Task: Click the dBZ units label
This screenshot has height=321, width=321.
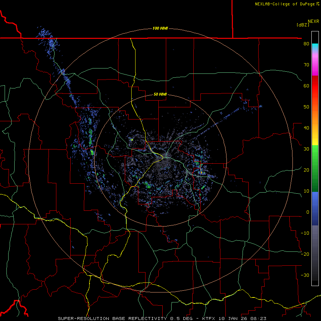Action: pos(303,25)
